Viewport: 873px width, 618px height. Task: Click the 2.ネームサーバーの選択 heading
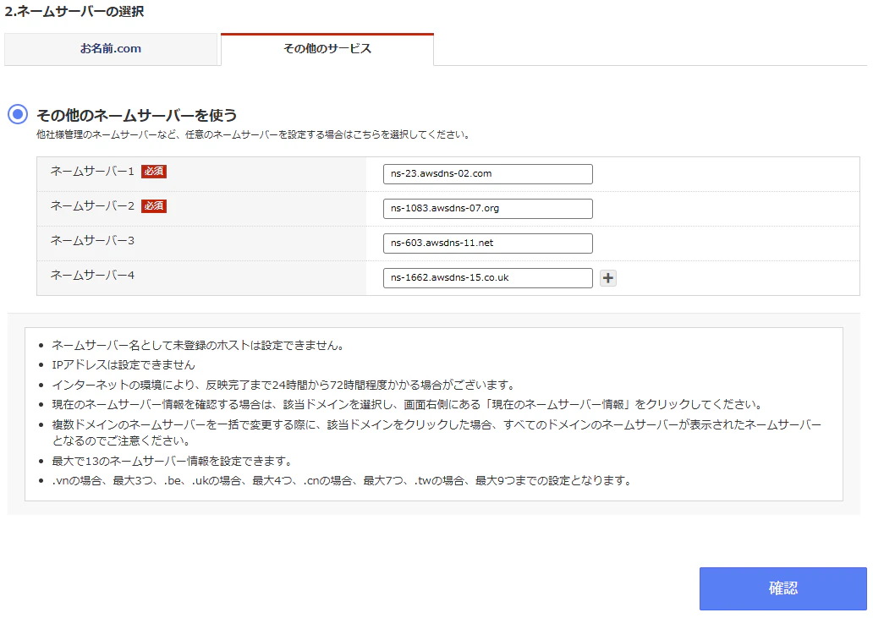pos(74,11)
